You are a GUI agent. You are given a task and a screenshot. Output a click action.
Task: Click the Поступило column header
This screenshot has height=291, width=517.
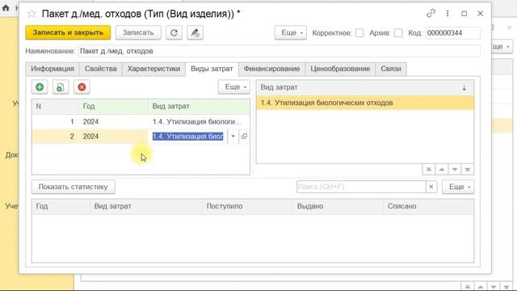pos(247,206)
